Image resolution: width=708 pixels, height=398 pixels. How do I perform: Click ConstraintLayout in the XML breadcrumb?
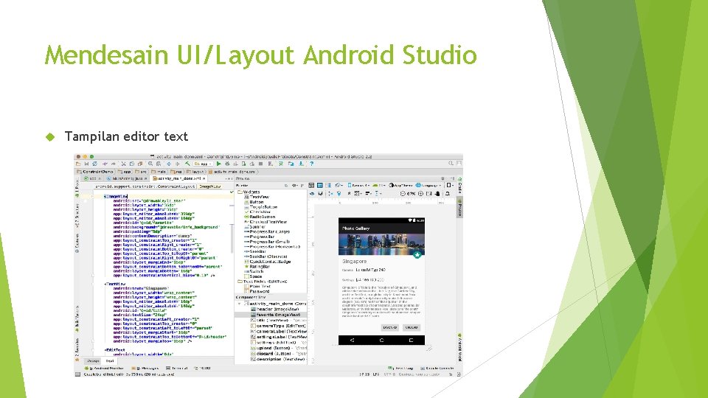(145, 186)
